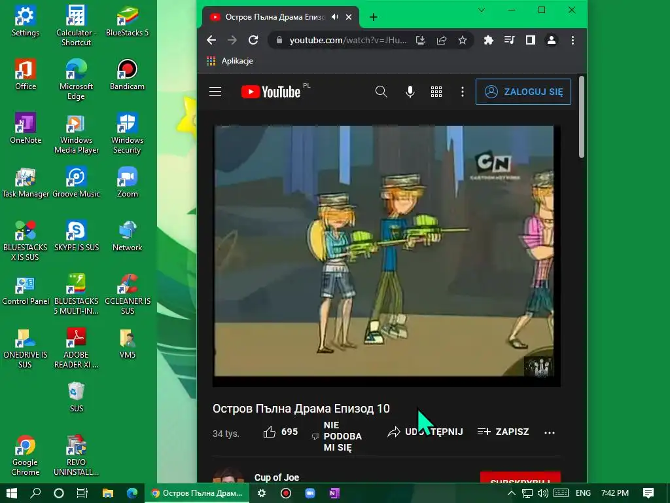This screenshot has height=503, width=670.
Task: Open the YouTube hamburger guide menu
Action: click(x=215, y=92)
